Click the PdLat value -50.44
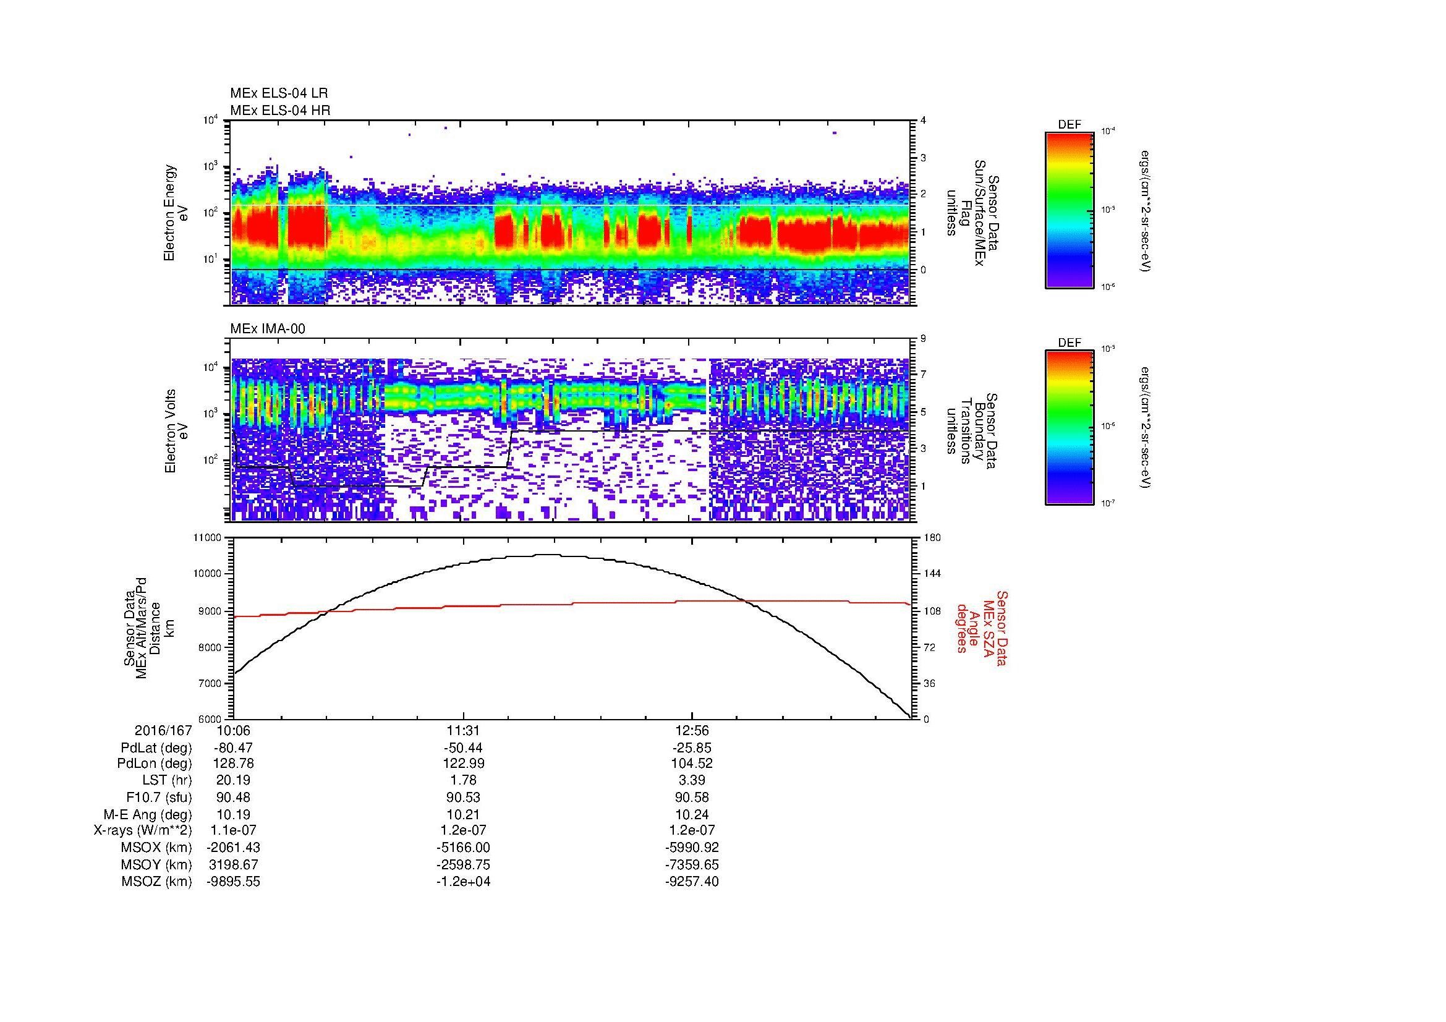Screen dimensions: 1446x1022 click(x=464, y=748)
